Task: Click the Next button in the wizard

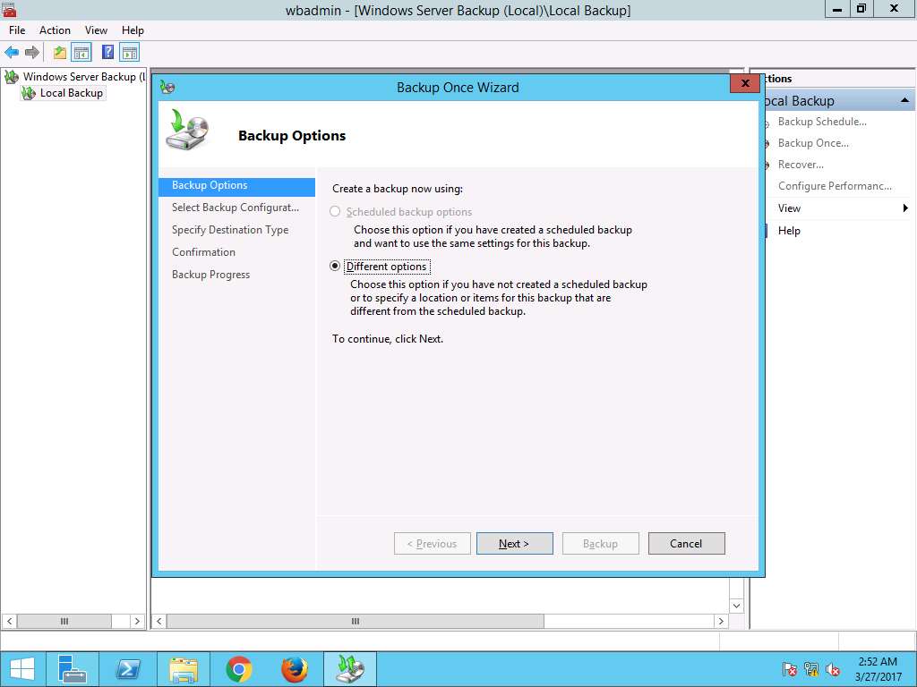Action: tap(515, 543)
